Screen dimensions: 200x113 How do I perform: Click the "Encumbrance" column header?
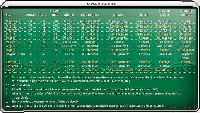(x=90, y=15)
